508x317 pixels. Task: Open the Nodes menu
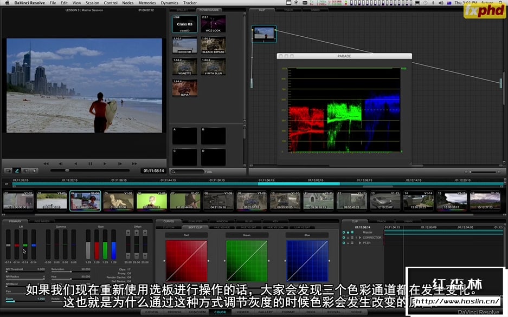[x=127, y=3]
